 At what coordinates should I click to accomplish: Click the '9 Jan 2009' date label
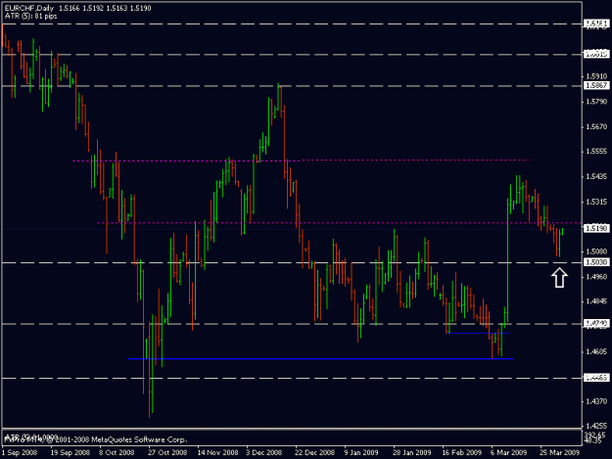[x=361, y=452]
